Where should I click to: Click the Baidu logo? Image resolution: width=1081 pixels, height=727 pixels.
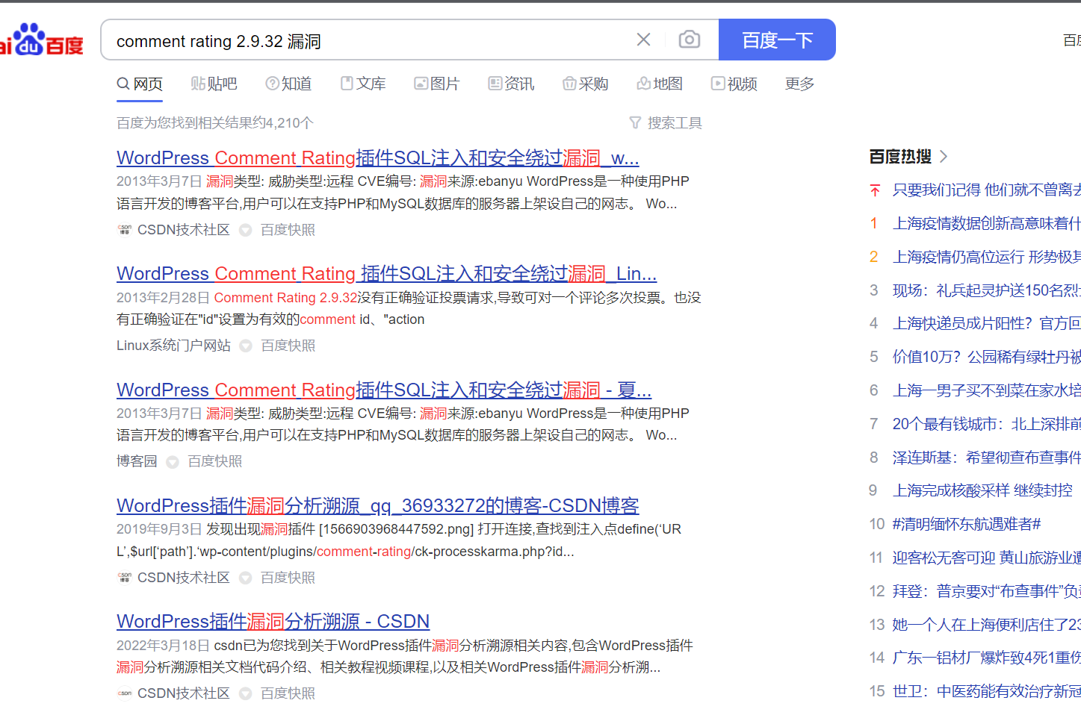pyautogui.click(x=41, y=40)
